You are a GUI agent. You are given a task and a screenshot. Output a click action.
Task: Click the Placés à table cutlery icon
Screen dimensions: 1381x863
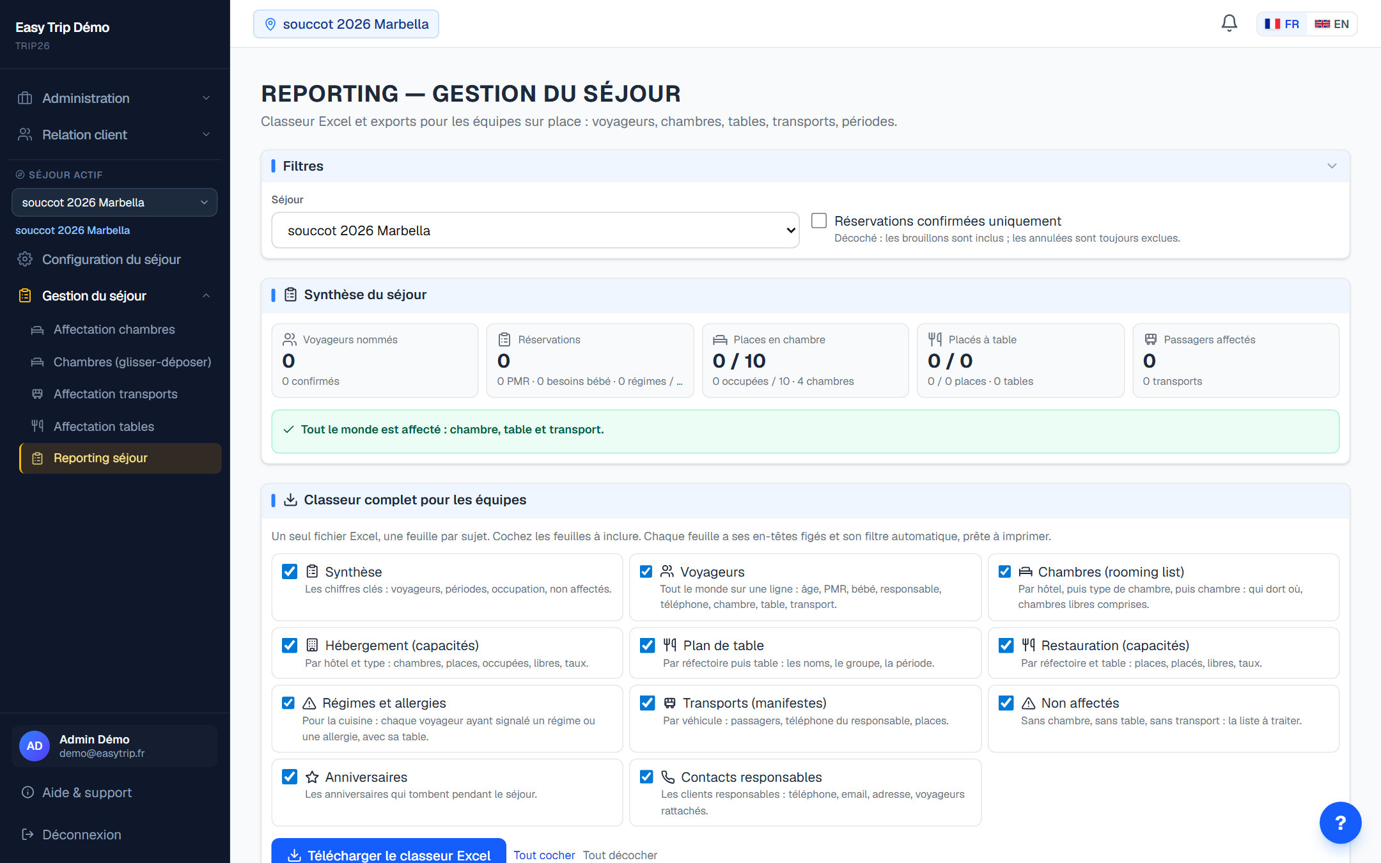pos(935,339)
